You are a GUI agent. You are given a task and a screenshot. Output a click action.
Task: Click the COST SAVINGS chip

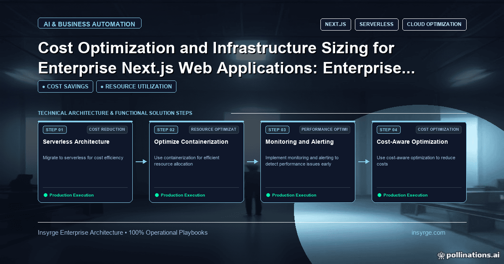[66, 86]
